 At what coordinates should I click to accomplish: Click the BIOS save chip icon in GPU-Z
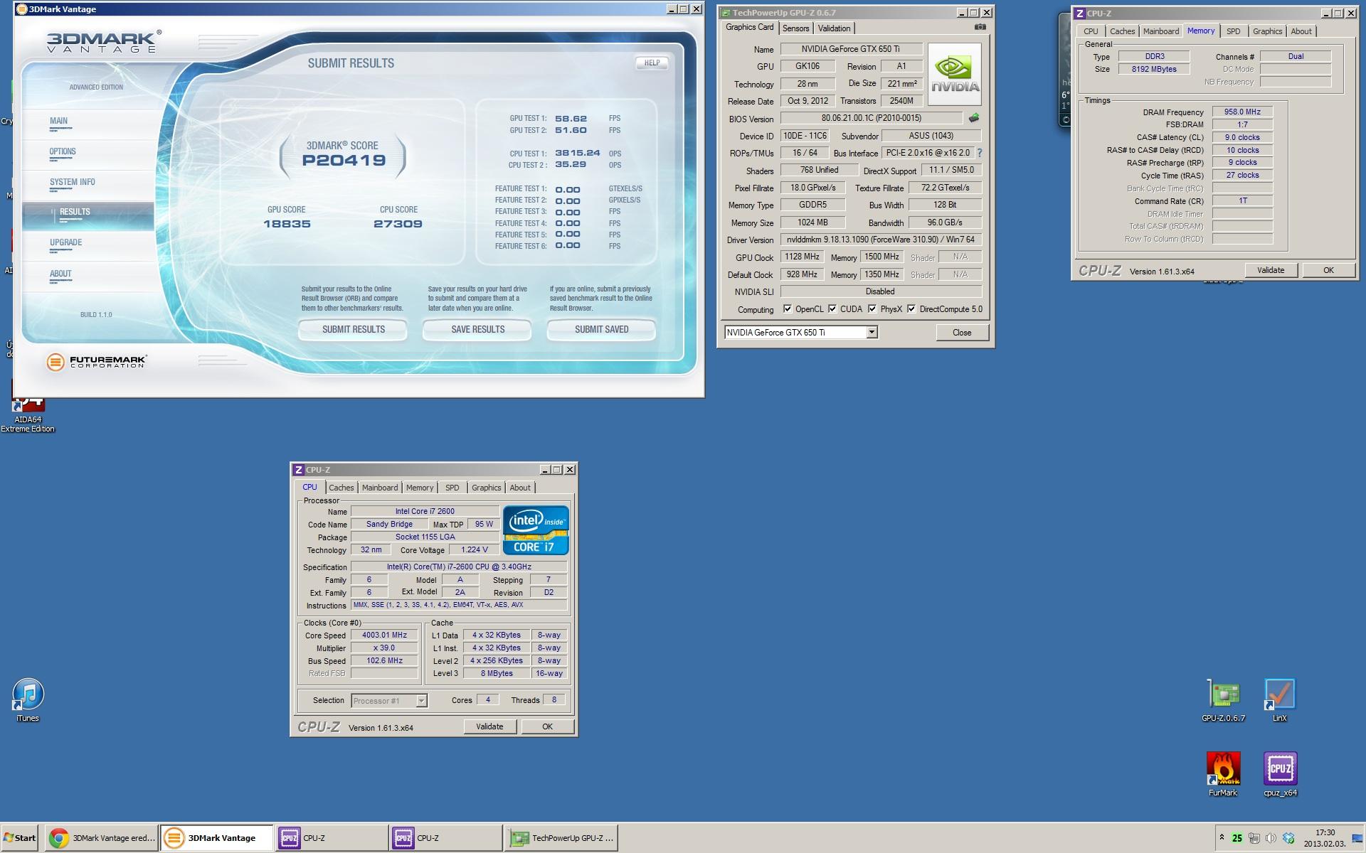tap(973, 118)
